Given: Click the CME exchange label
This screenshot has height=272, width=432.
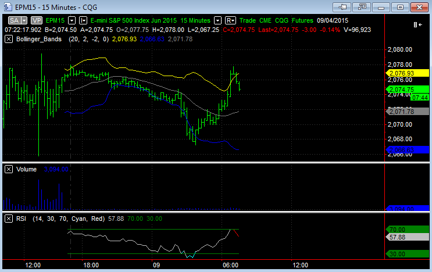Looking at the screenshot, I should 265,21.
